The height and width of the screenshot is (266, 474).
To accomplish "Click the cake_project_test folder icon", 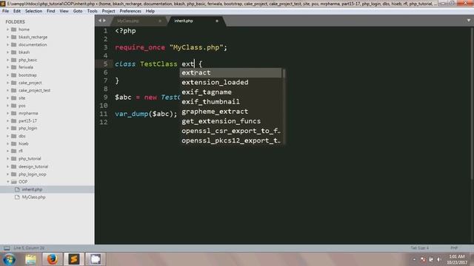I will tap(13, 90).
